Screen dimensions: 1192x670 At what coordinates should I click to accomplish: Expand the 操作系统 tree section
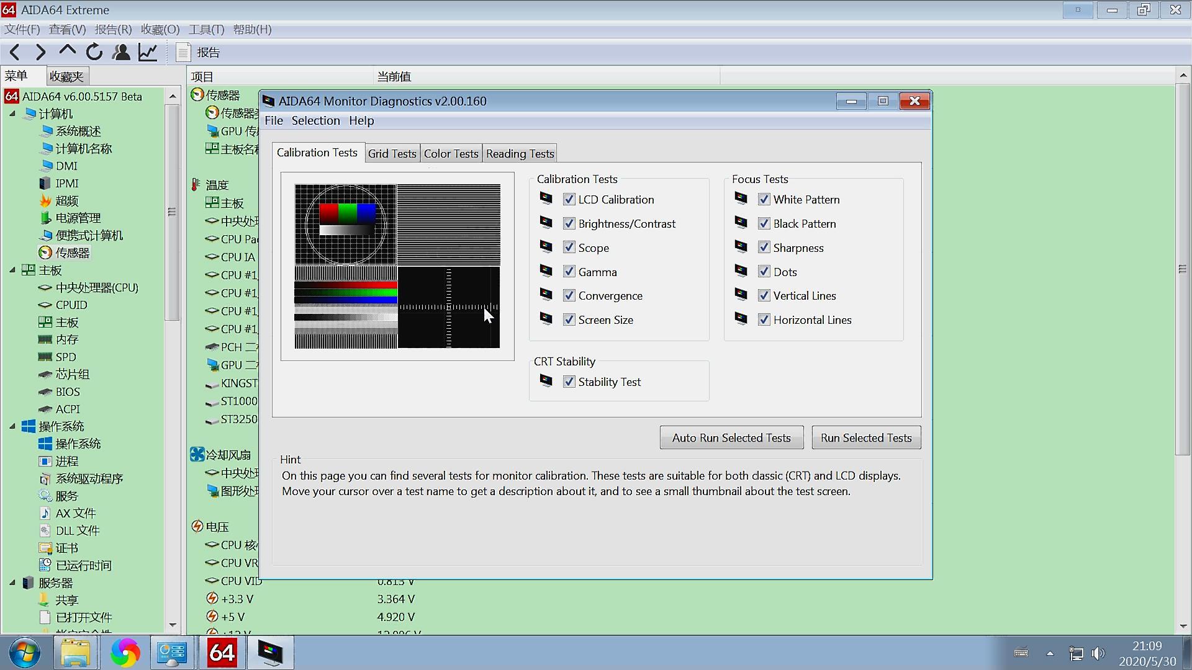pos(12,426)
